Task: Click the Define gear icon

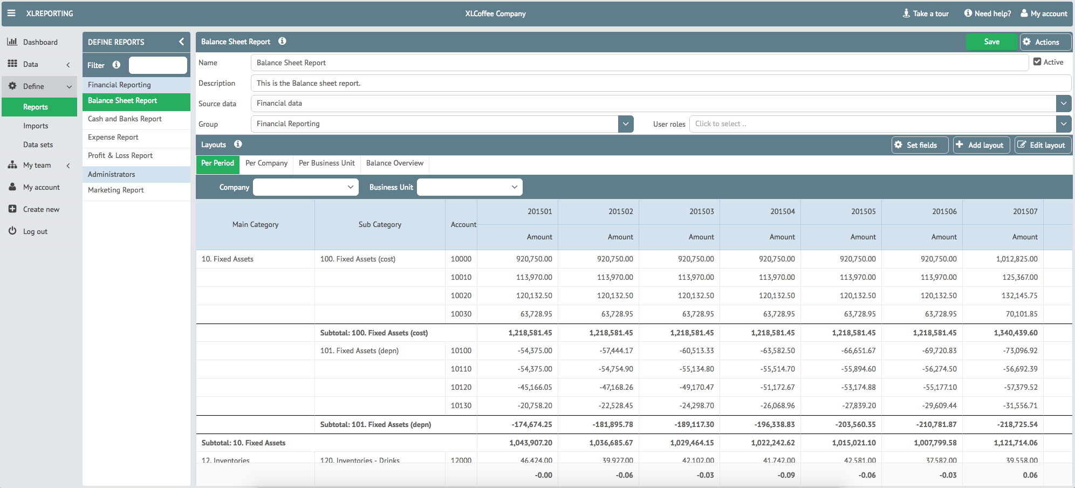Action: pyautogui.click(x=12, y=86)
